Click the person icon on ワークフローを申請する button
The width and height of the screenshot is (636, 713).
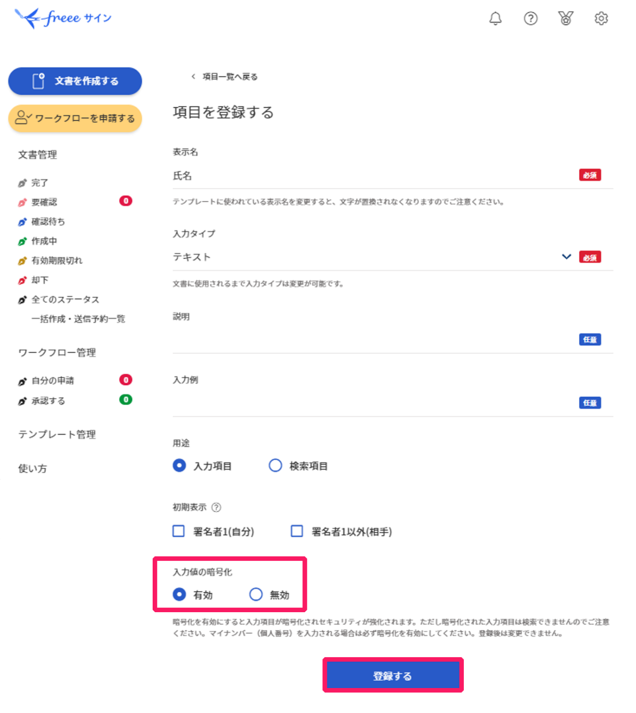click(23, 117)
